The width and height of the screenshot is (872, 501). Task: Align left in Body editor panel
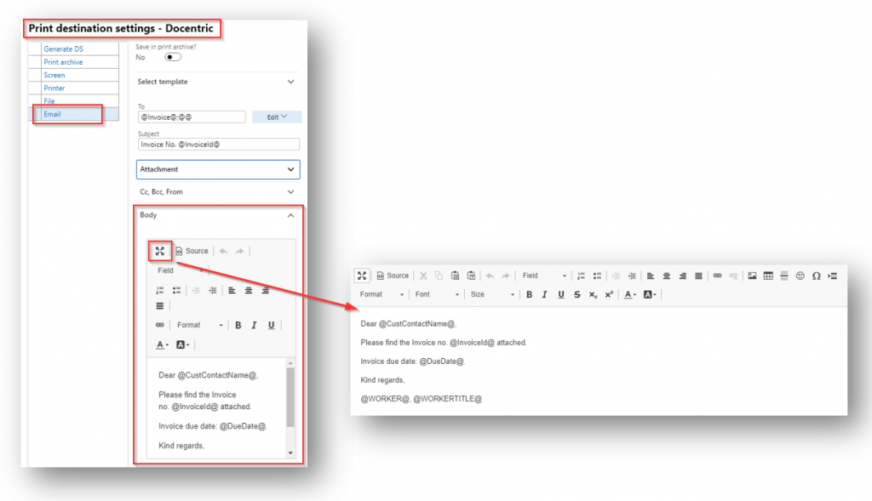point(232,291)
